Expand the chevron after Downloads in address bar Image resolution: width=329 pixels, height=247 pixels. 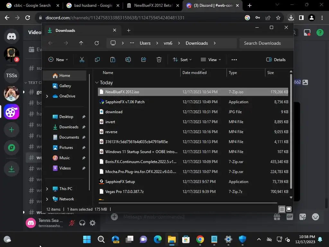click(x=214, y=43)
